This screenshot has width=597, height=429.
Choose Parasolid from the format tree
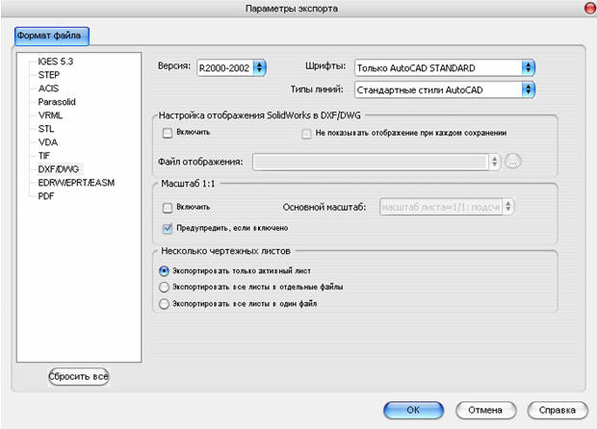point(57,102)
